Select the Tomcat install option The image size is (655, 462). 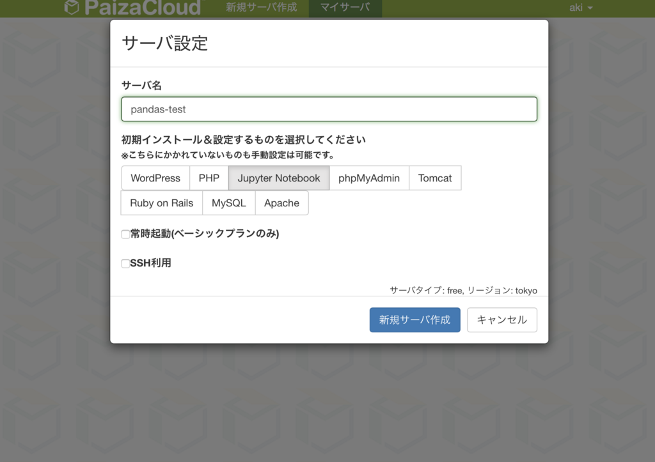coord(435,178)
